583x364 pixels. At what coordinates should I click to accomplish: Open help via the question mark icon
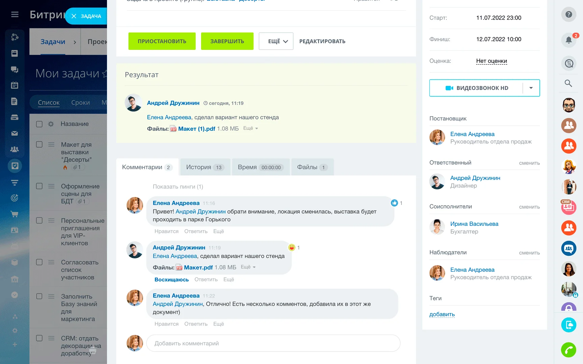[568, 14]
